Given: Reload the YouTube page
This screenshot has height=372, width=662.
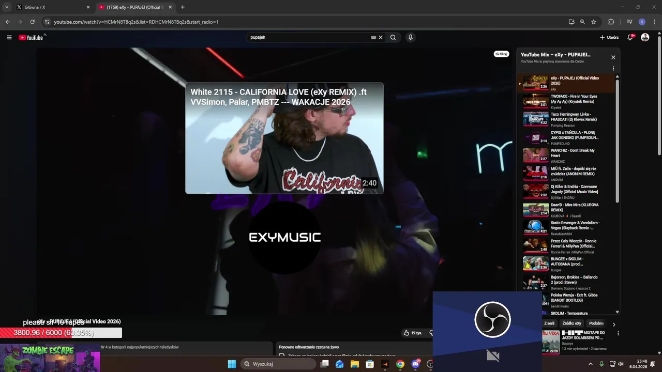Looking at the screenshot, I should coord(32,22).
